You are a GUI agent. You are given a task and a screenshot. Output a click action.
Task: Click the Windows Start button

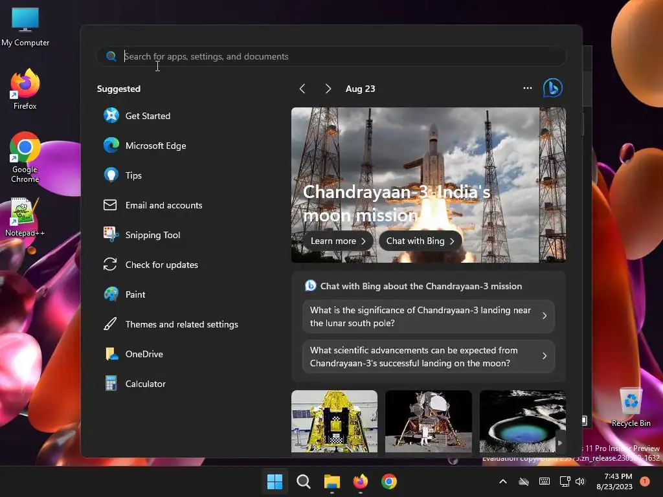[275, 481]
